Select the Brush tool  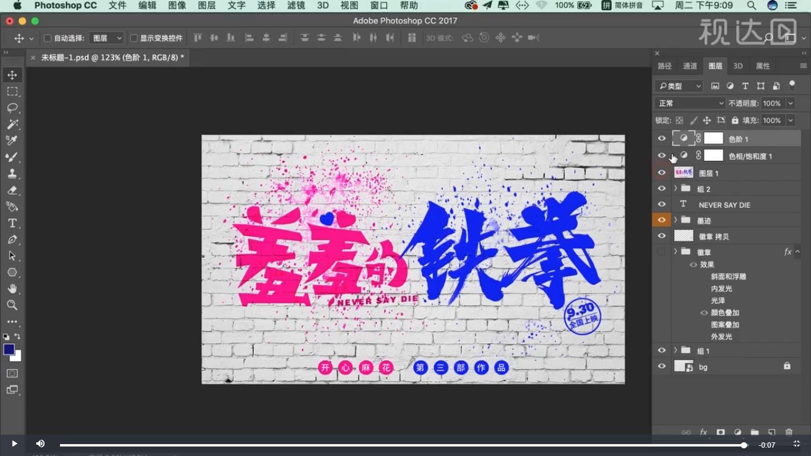point(12,157)
